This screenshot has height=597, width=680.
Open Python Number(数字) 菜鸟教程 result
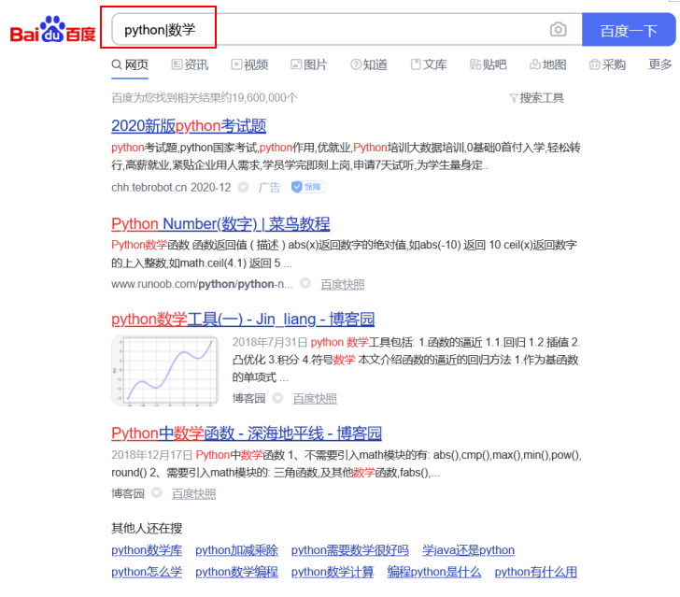[x=220, y=224]
